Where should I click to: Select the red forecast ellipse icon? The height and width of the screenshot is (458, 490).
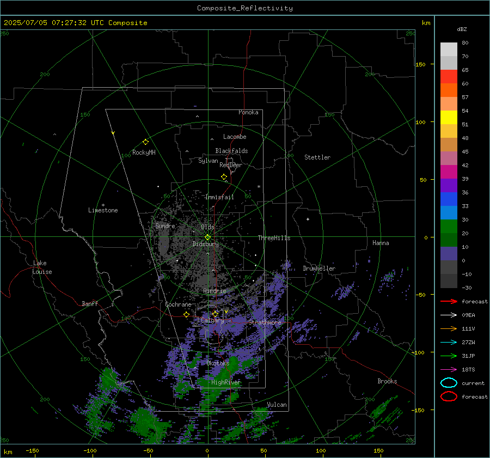(449, 396)
